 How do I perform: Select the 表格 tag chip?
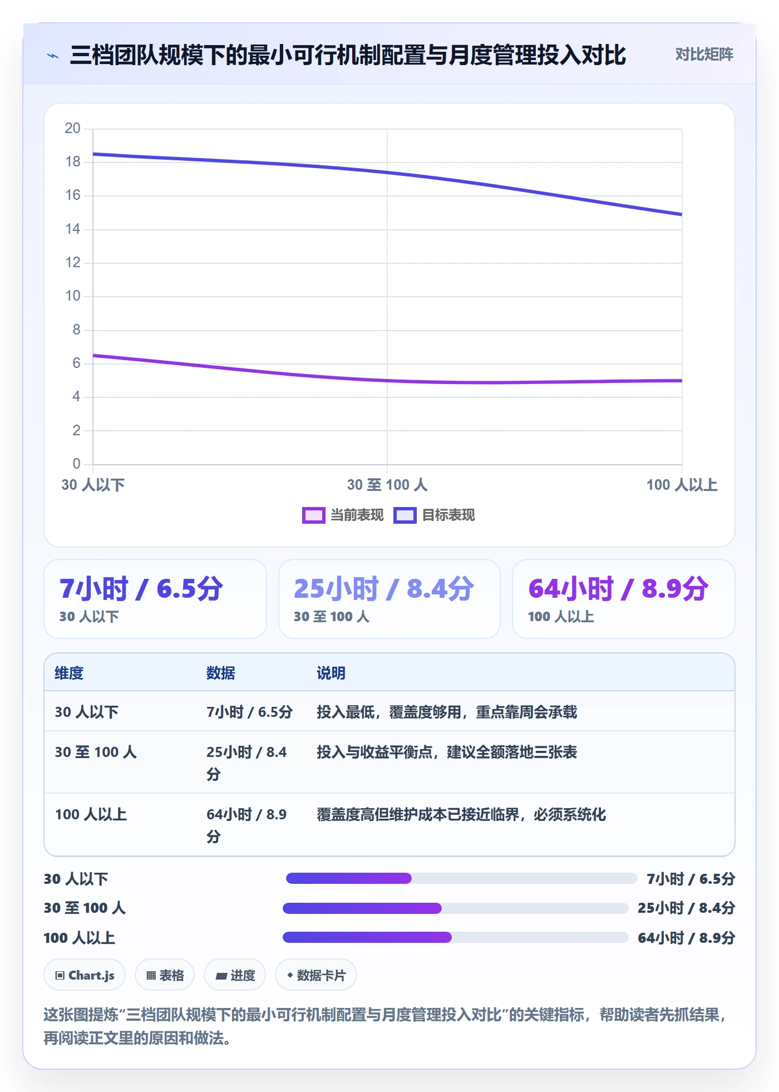pyautogui.click(x=165, y=975)
